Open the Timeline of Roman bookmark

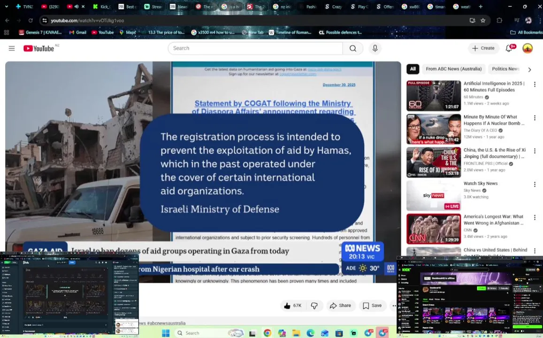290,32
